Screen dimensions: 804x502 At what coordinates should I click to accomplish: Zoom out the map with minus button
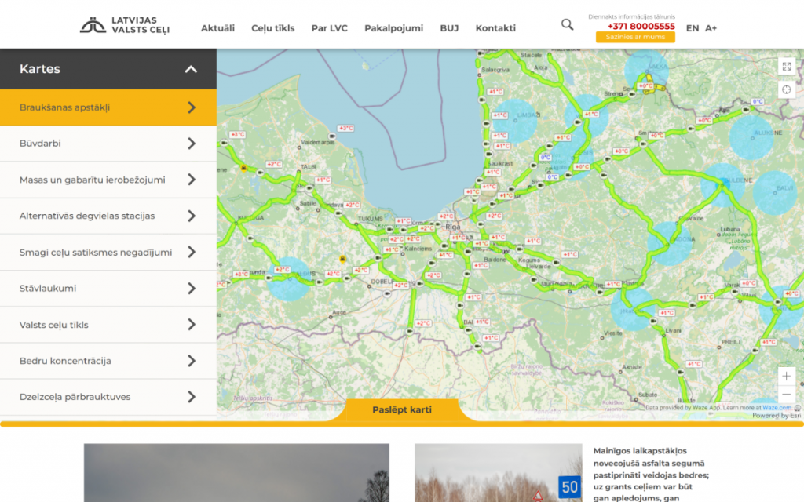(x=787, y=394)
